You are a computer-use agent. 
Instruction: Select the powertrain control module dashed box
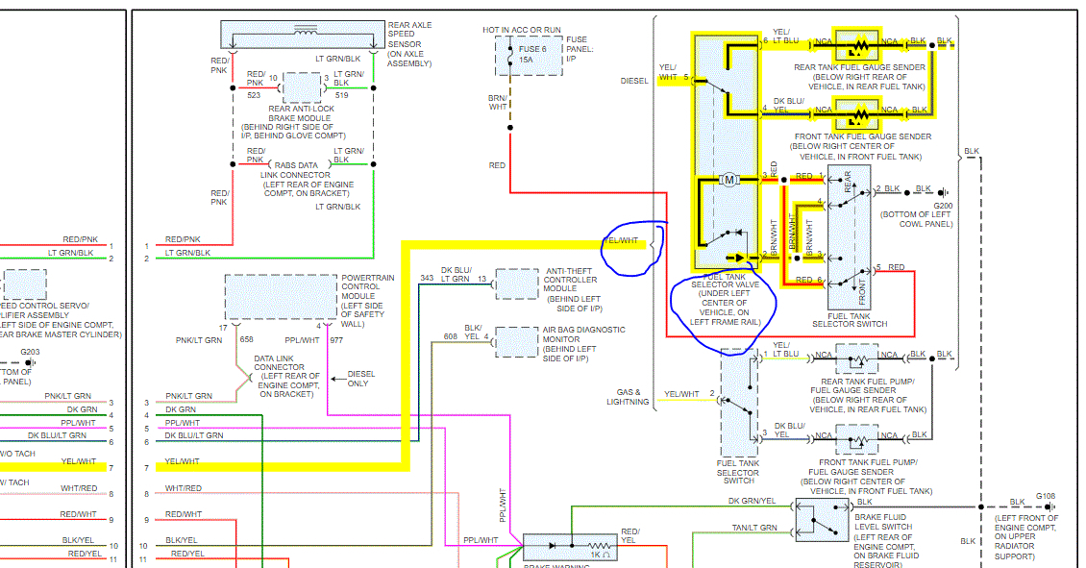[x=281, y=298]
